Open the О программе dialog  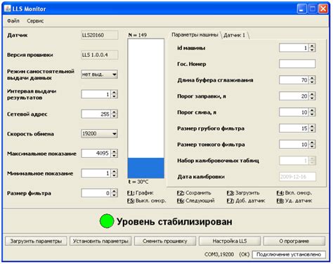click(294, 241)
